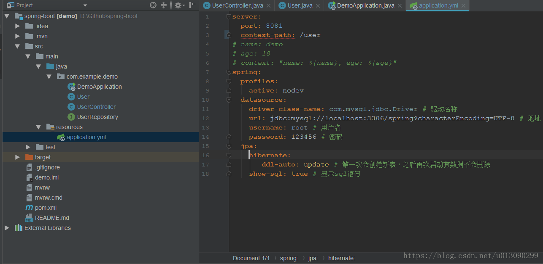Image resolution: width=543 pixels, height=264 pixels.
Task: Select application.yml in the project tree
Action: 86,137
